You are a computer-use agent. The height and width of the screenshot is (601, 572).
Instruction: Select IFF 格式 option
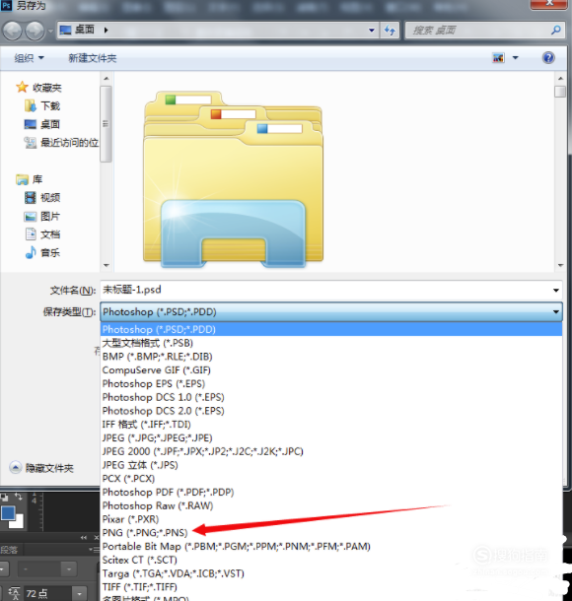pos(331,425)
